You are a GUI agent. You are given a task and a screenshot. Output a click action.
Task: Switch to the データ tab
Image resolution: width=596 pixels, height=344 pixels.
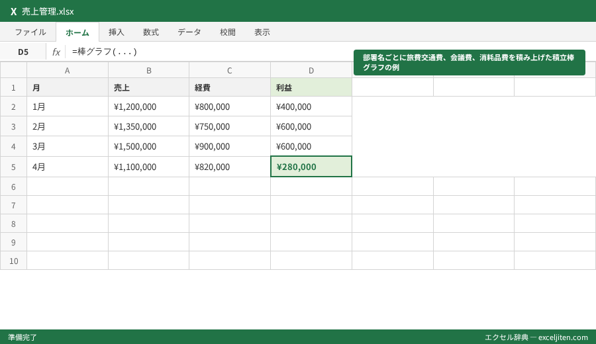pyautogui.click(x=189, y=32)
